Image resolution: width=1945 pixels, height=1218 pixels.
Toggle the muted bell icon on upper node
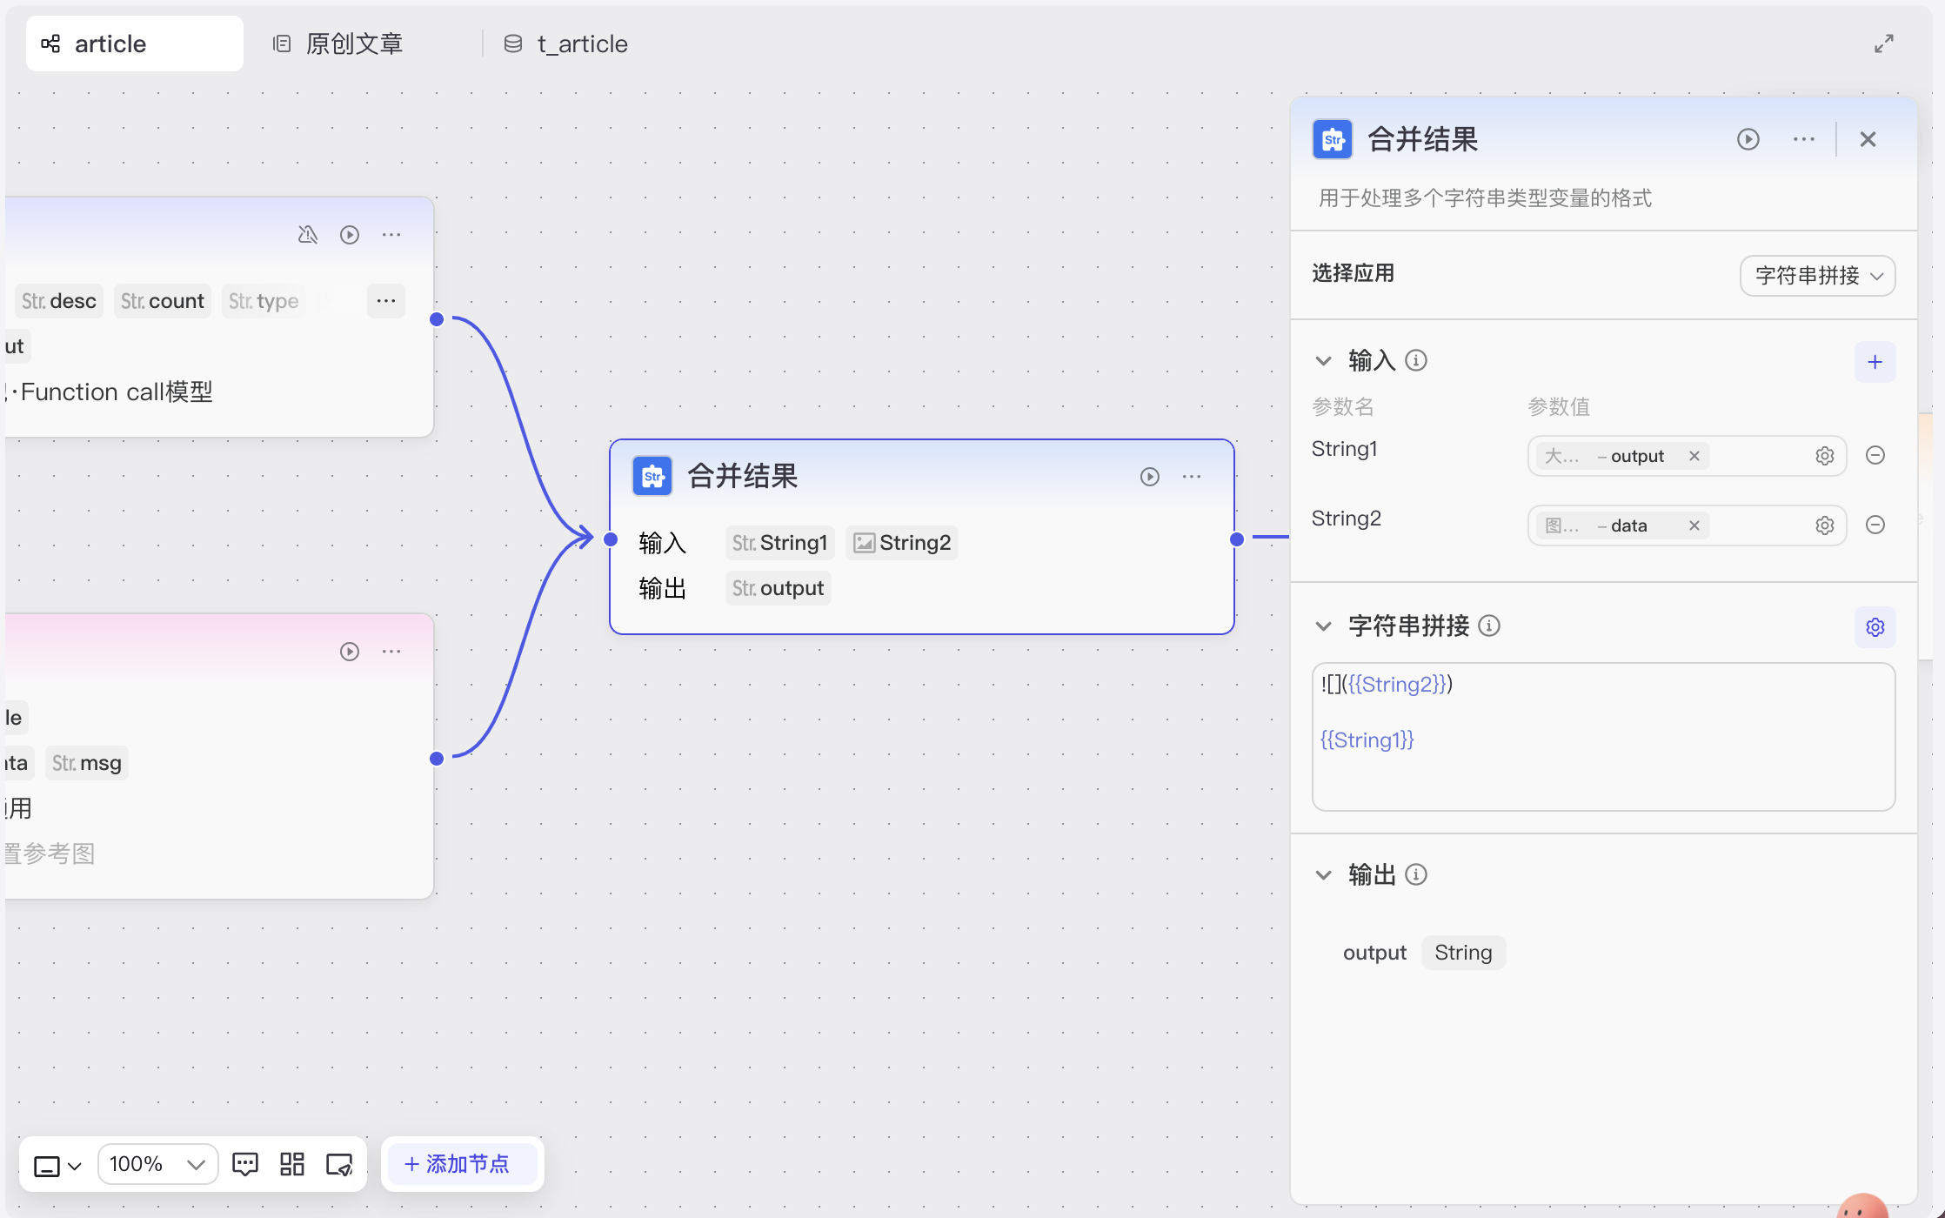[307, 235]
